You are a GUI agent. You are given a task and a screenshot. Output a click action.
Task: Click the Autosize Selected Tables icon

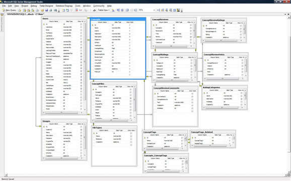tap(127, 10)
